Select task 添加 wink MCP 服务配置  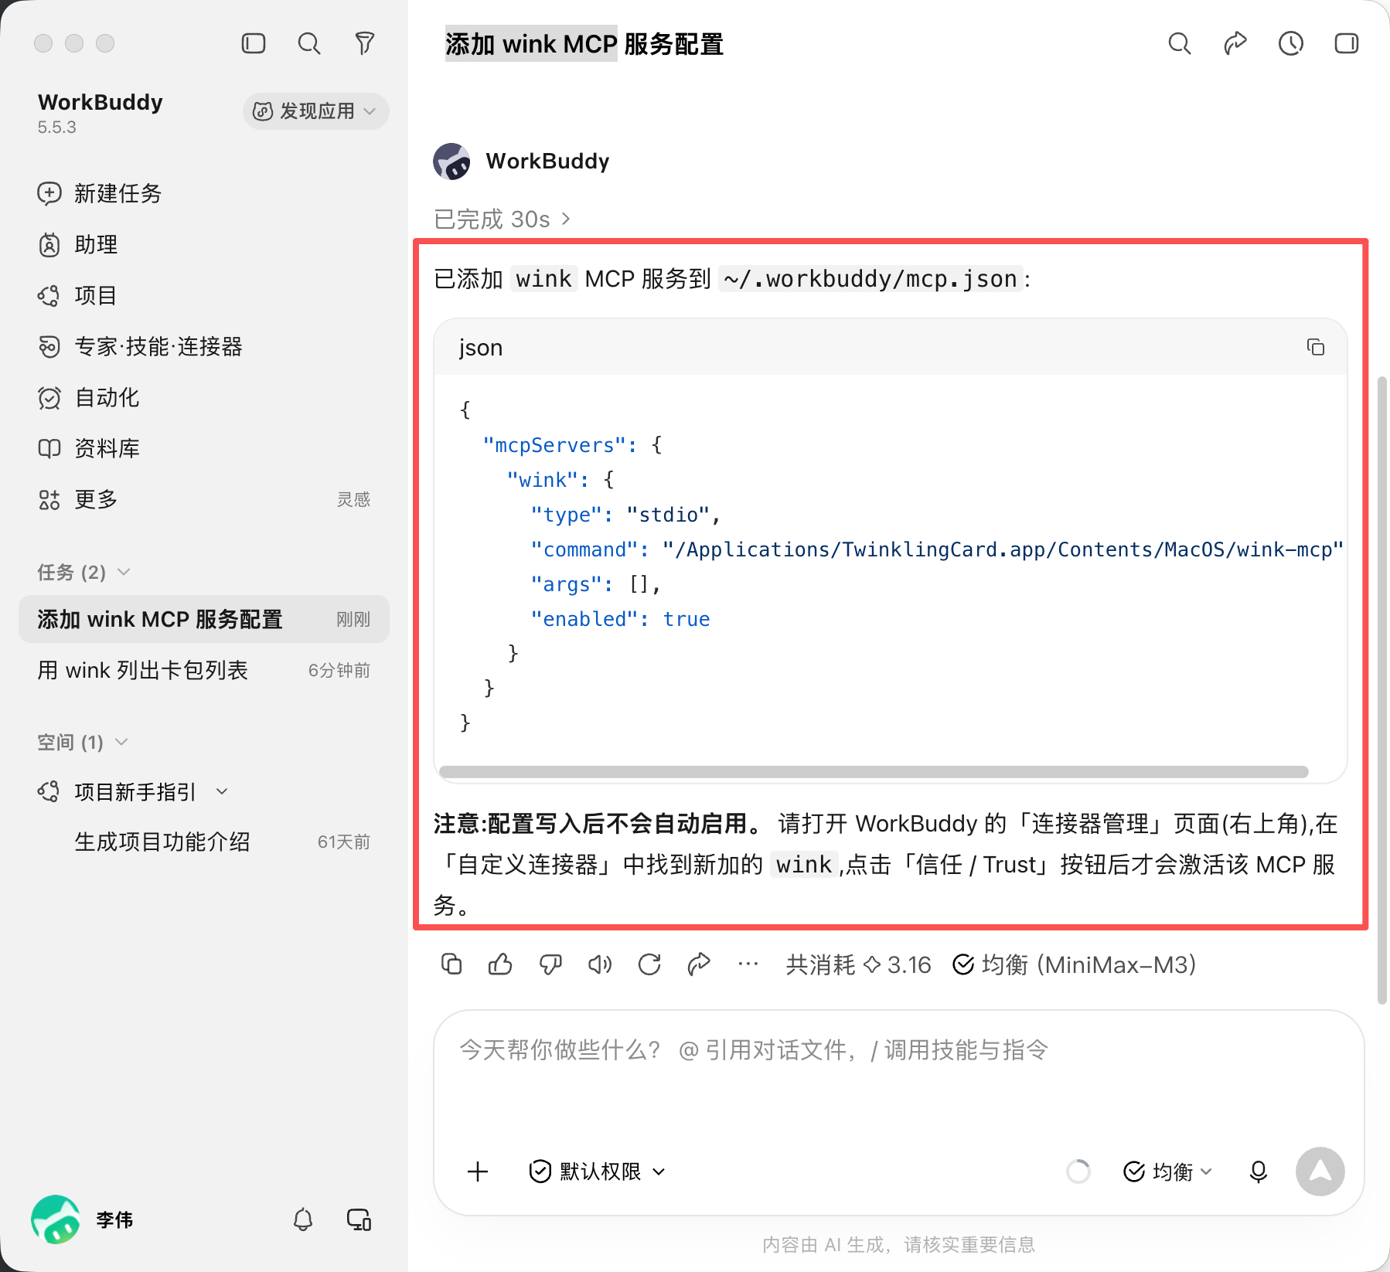pyautogui.click(x=204, y=619)
